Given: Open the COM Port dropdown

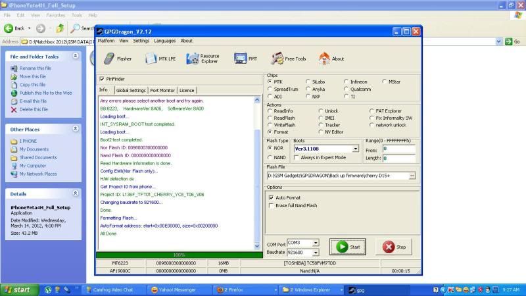Looking at the screenshot, I should click(316, 243).
